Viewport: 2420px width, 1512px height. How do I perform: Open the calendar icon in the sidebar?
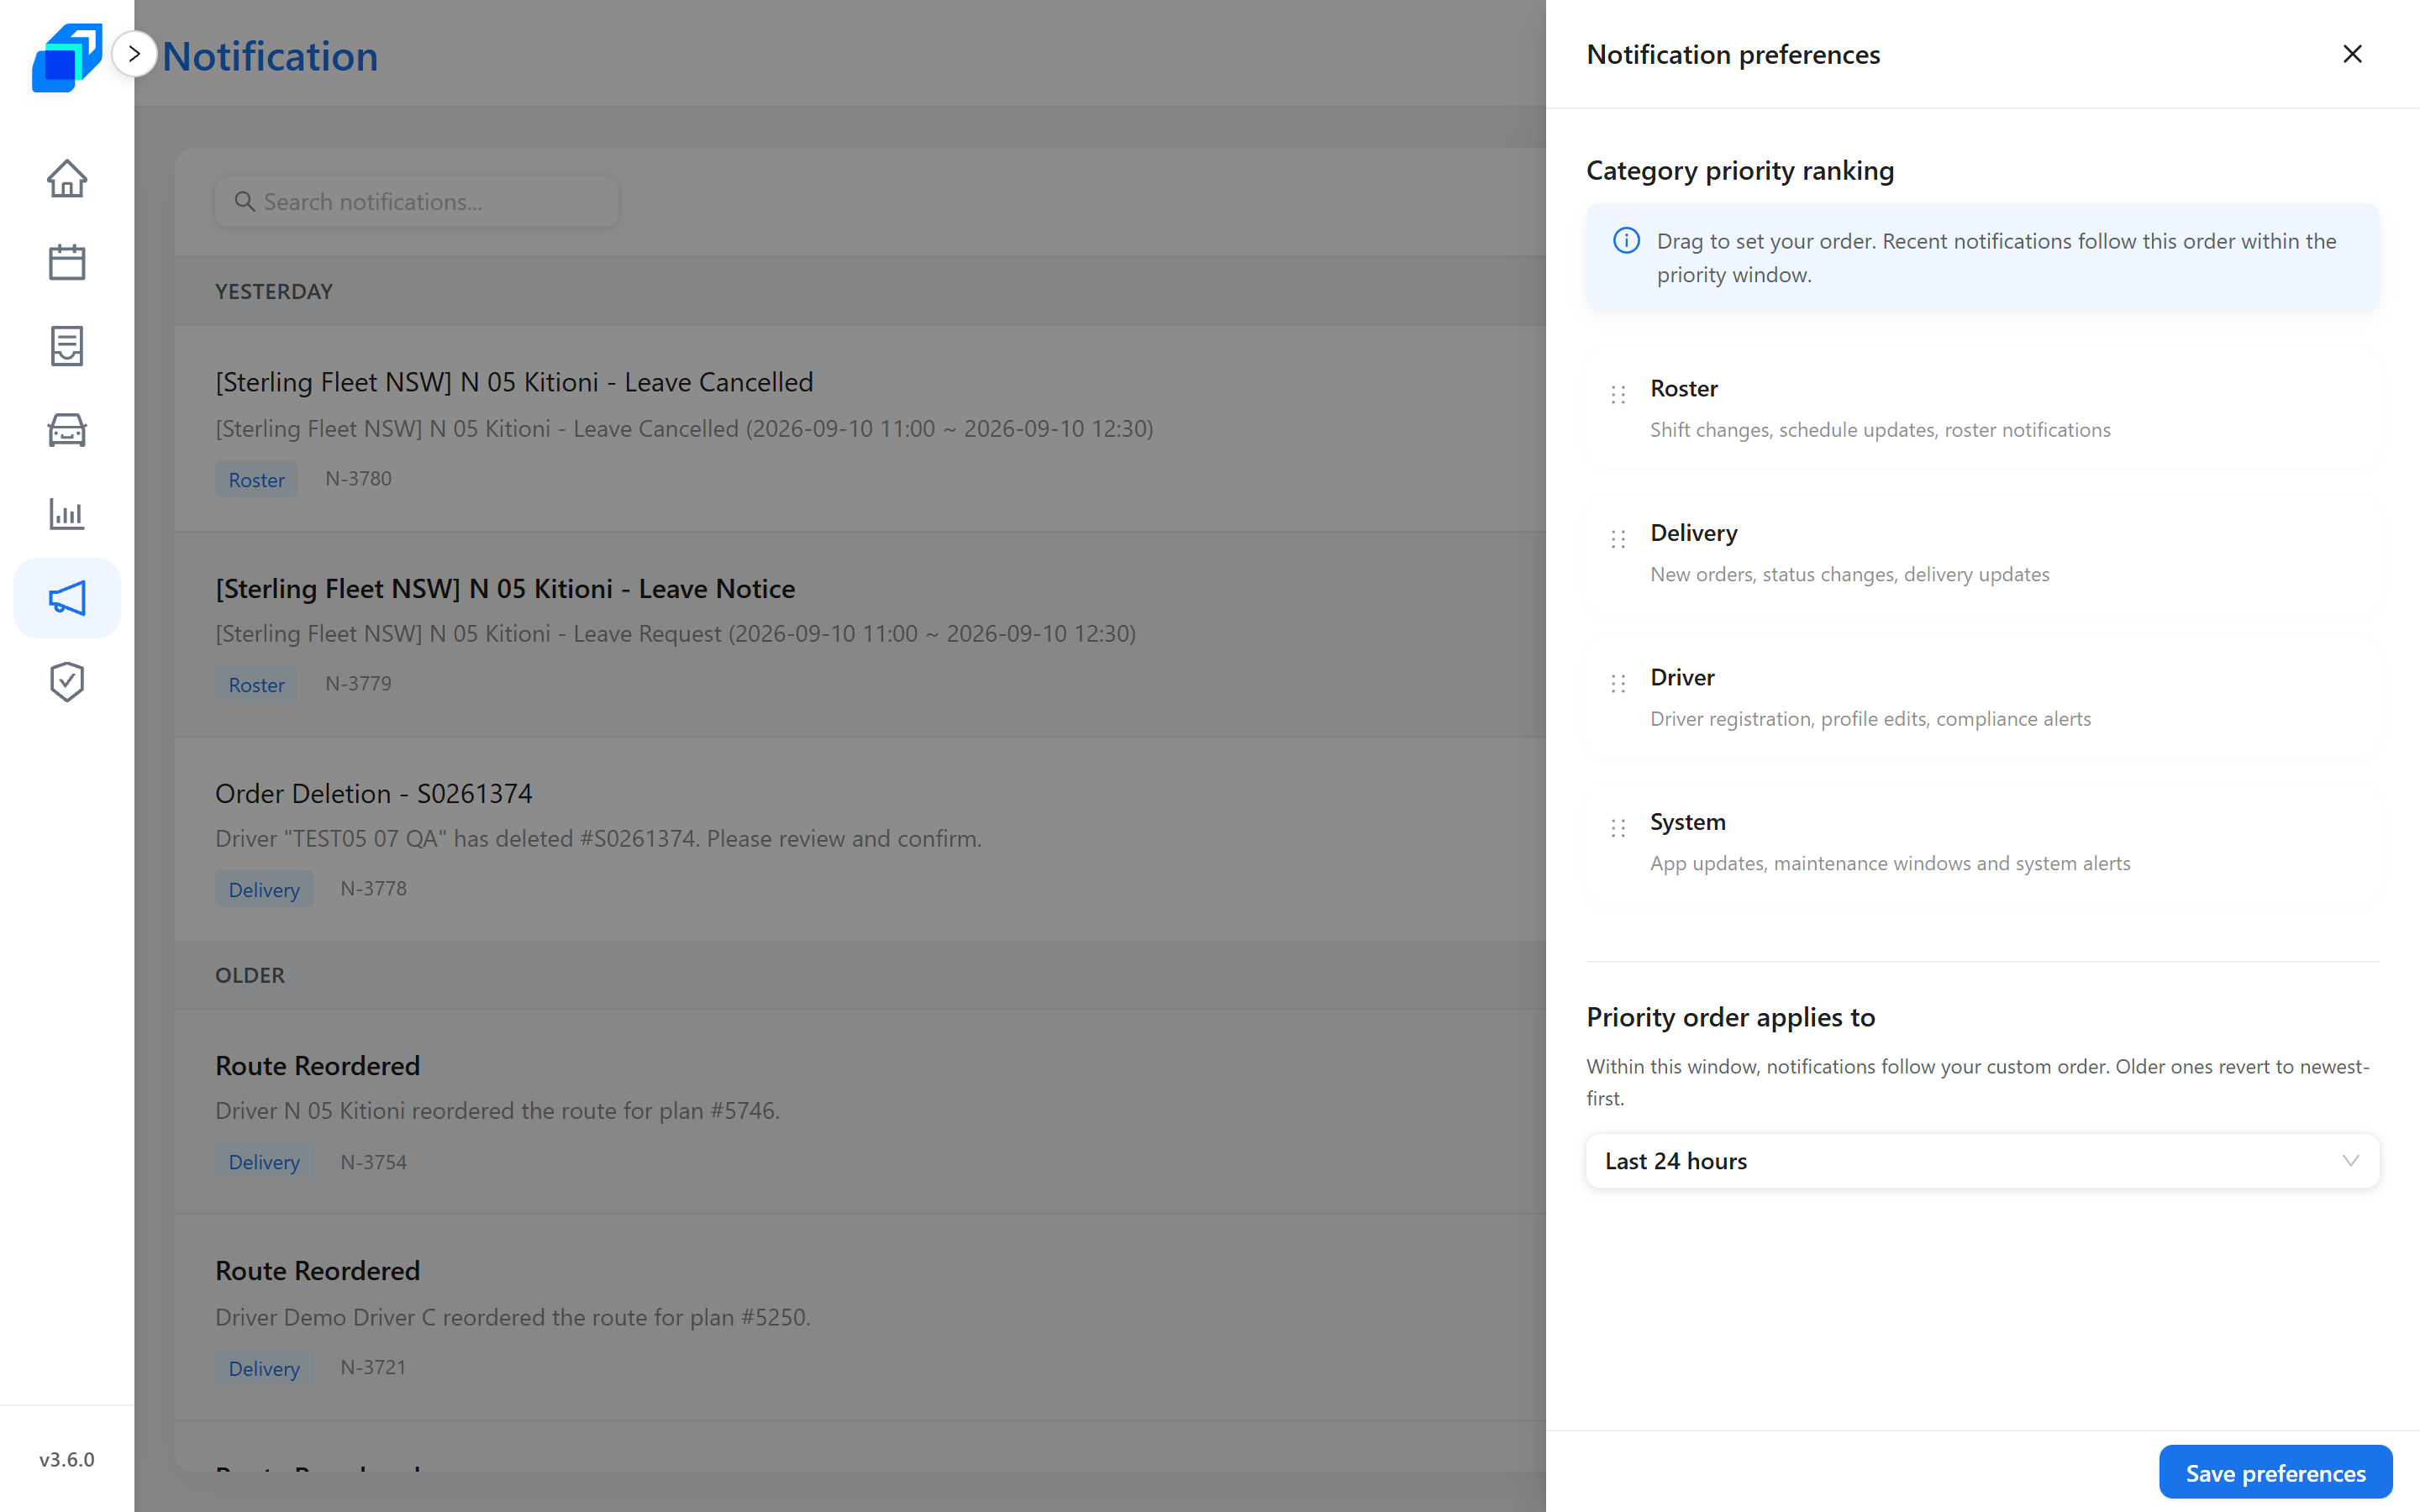click(x=67, y=262)
